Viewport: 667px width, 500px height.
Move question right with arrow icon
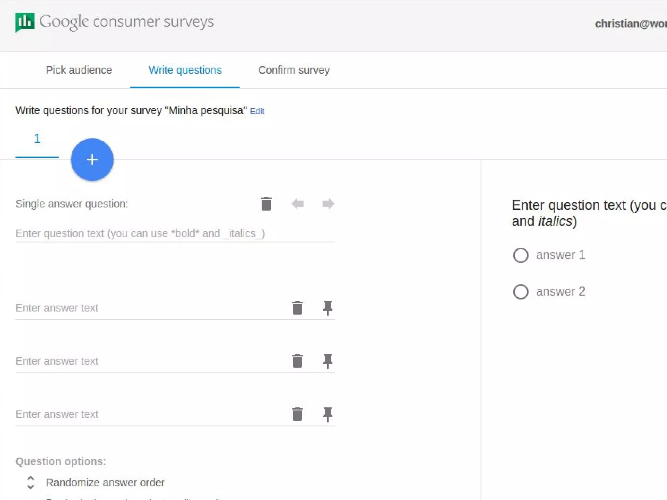(328, 204)
